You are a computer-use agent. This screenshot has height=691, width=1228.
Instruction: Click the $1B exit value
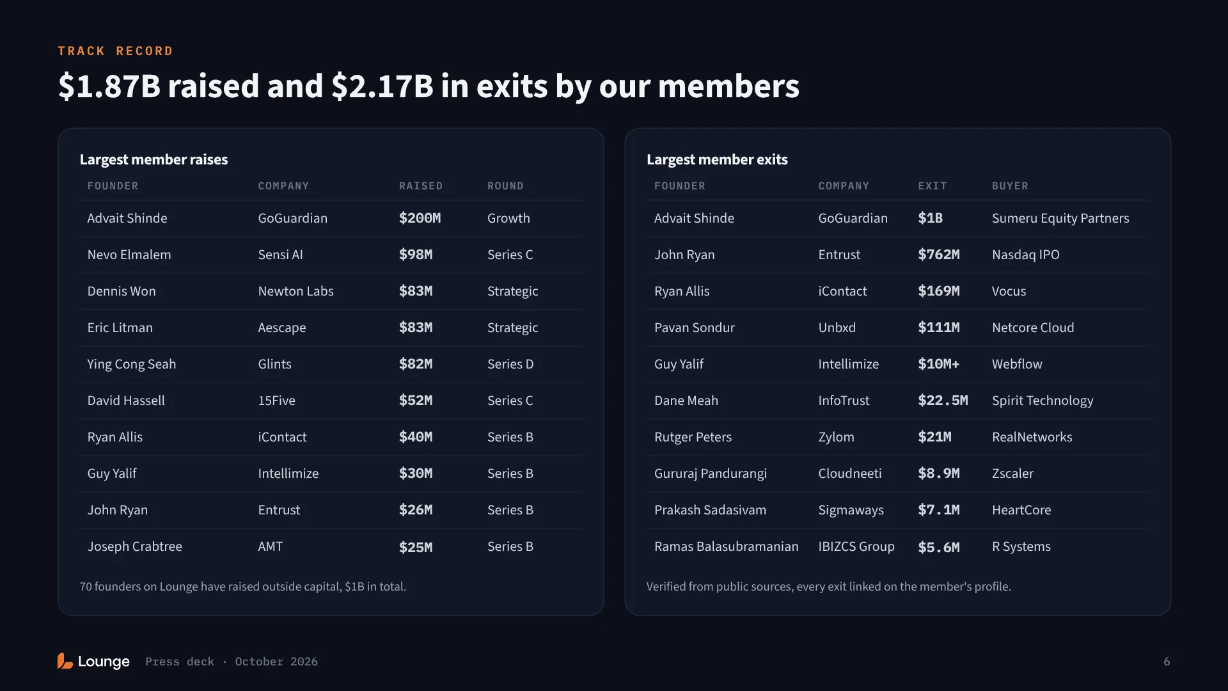click(x=931, y=218)
